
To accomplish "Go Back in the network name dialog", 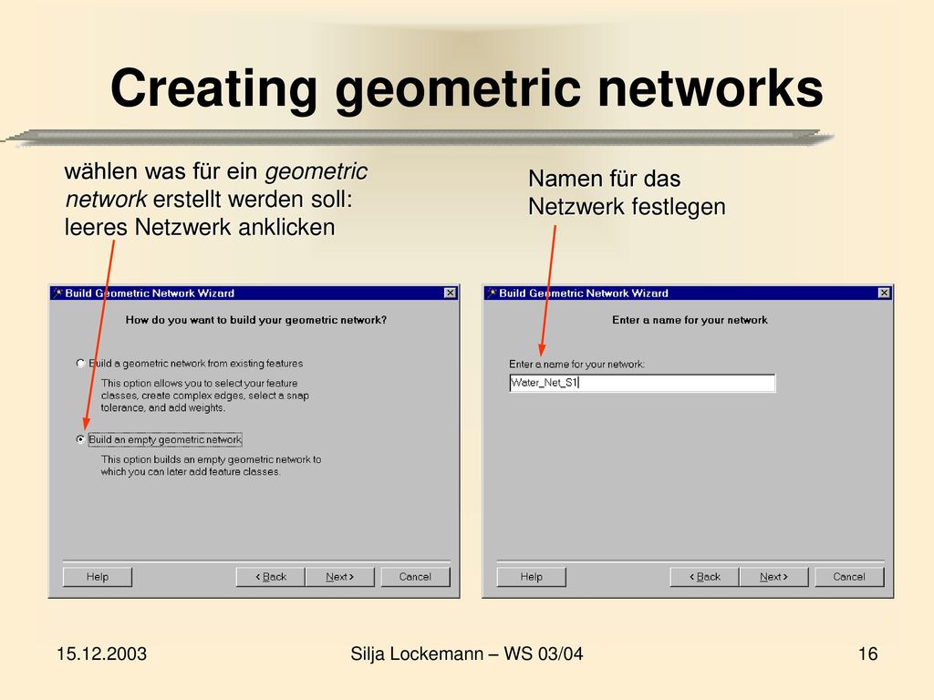I will click(x=705, y=576).
